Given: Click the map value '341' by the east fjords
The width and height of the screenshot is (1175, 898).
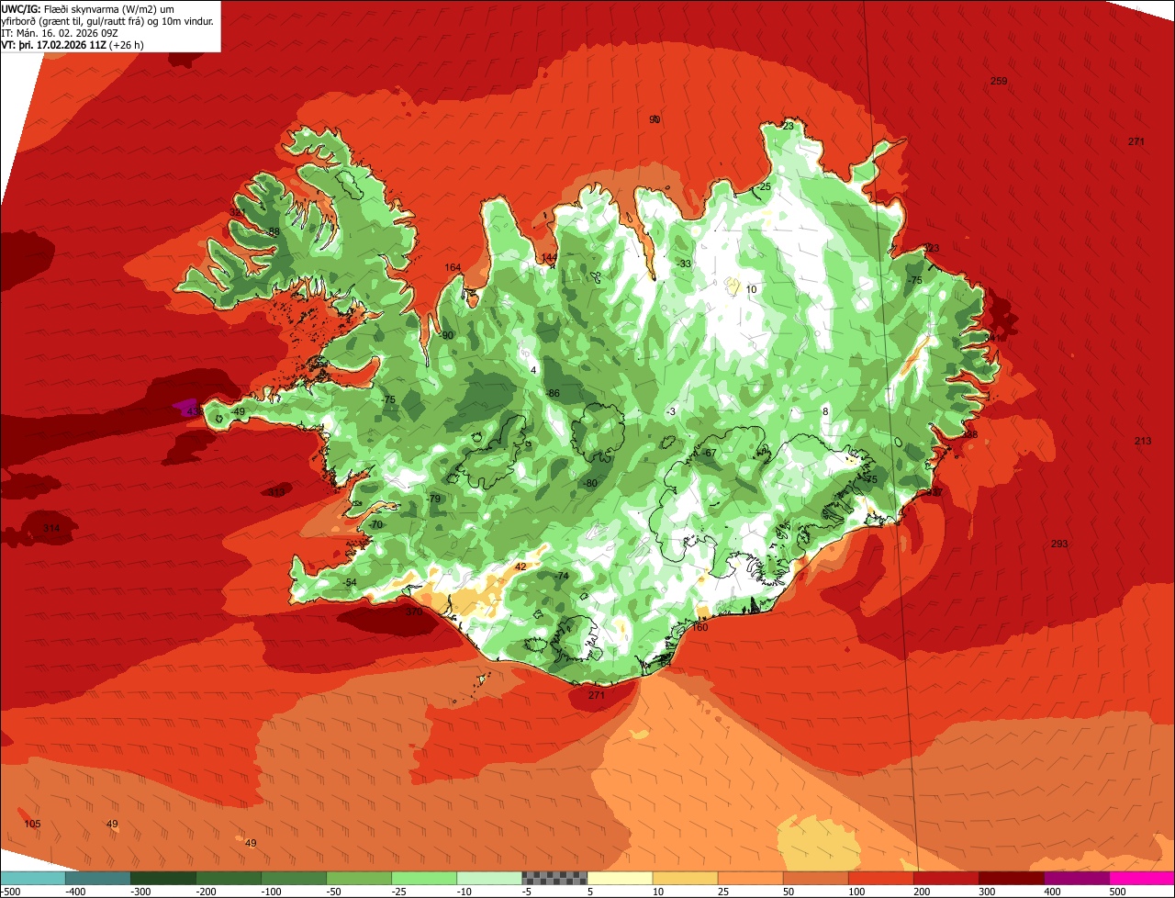Looking at the screenshot, I should (x=991, y=338).
